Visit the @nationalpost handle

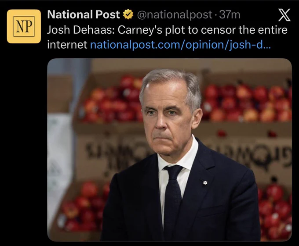tap(174, 14)
